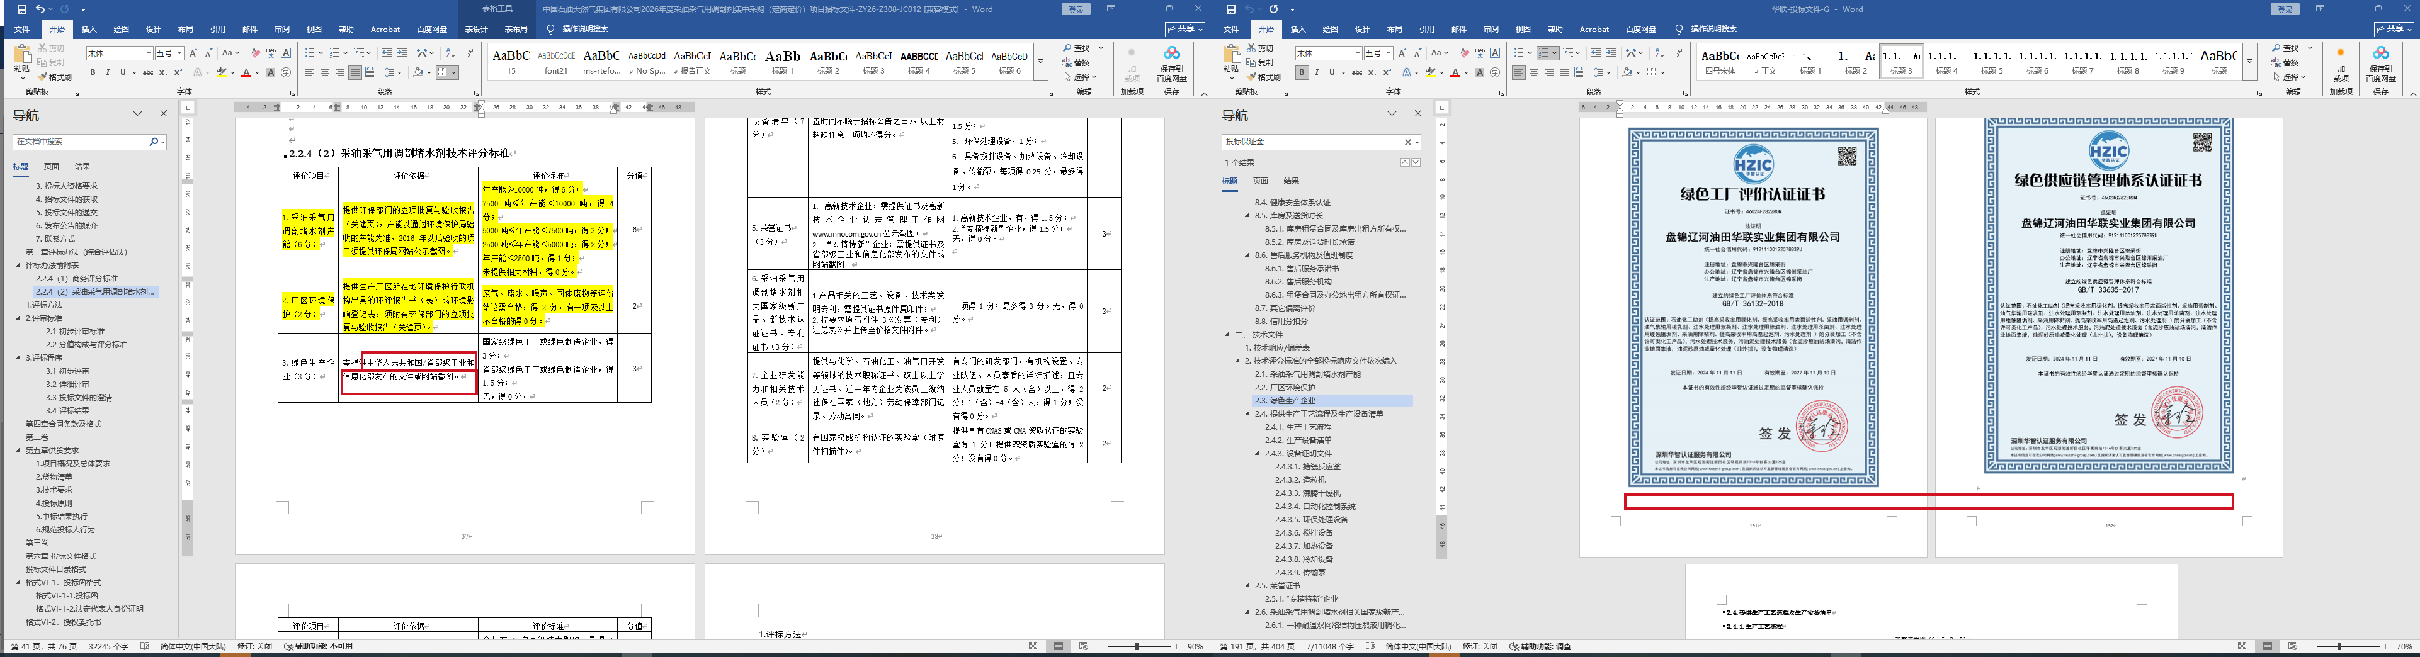Open the 引用 tab in 华联-投标文件-G window

(1426, 29)
